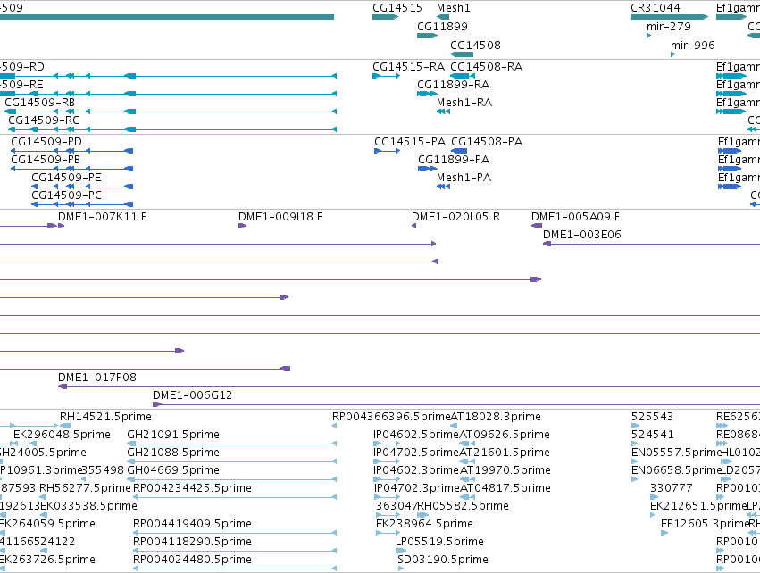Click EST label RH05582.5prime
Screen dimensions: 760x573
[x=463, y=506]
